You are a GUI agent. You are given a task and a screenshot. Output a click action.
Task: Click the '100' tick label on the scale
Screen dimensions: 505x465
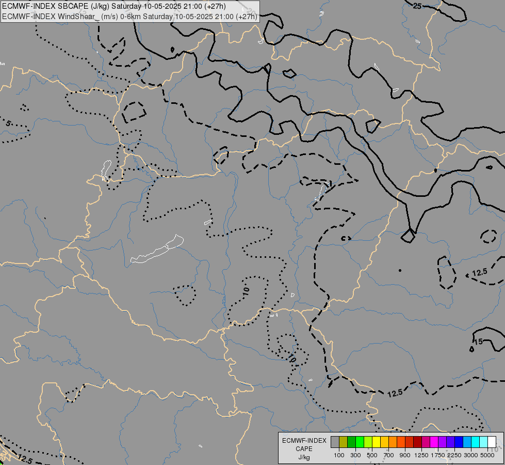click(x=339, y=455)
